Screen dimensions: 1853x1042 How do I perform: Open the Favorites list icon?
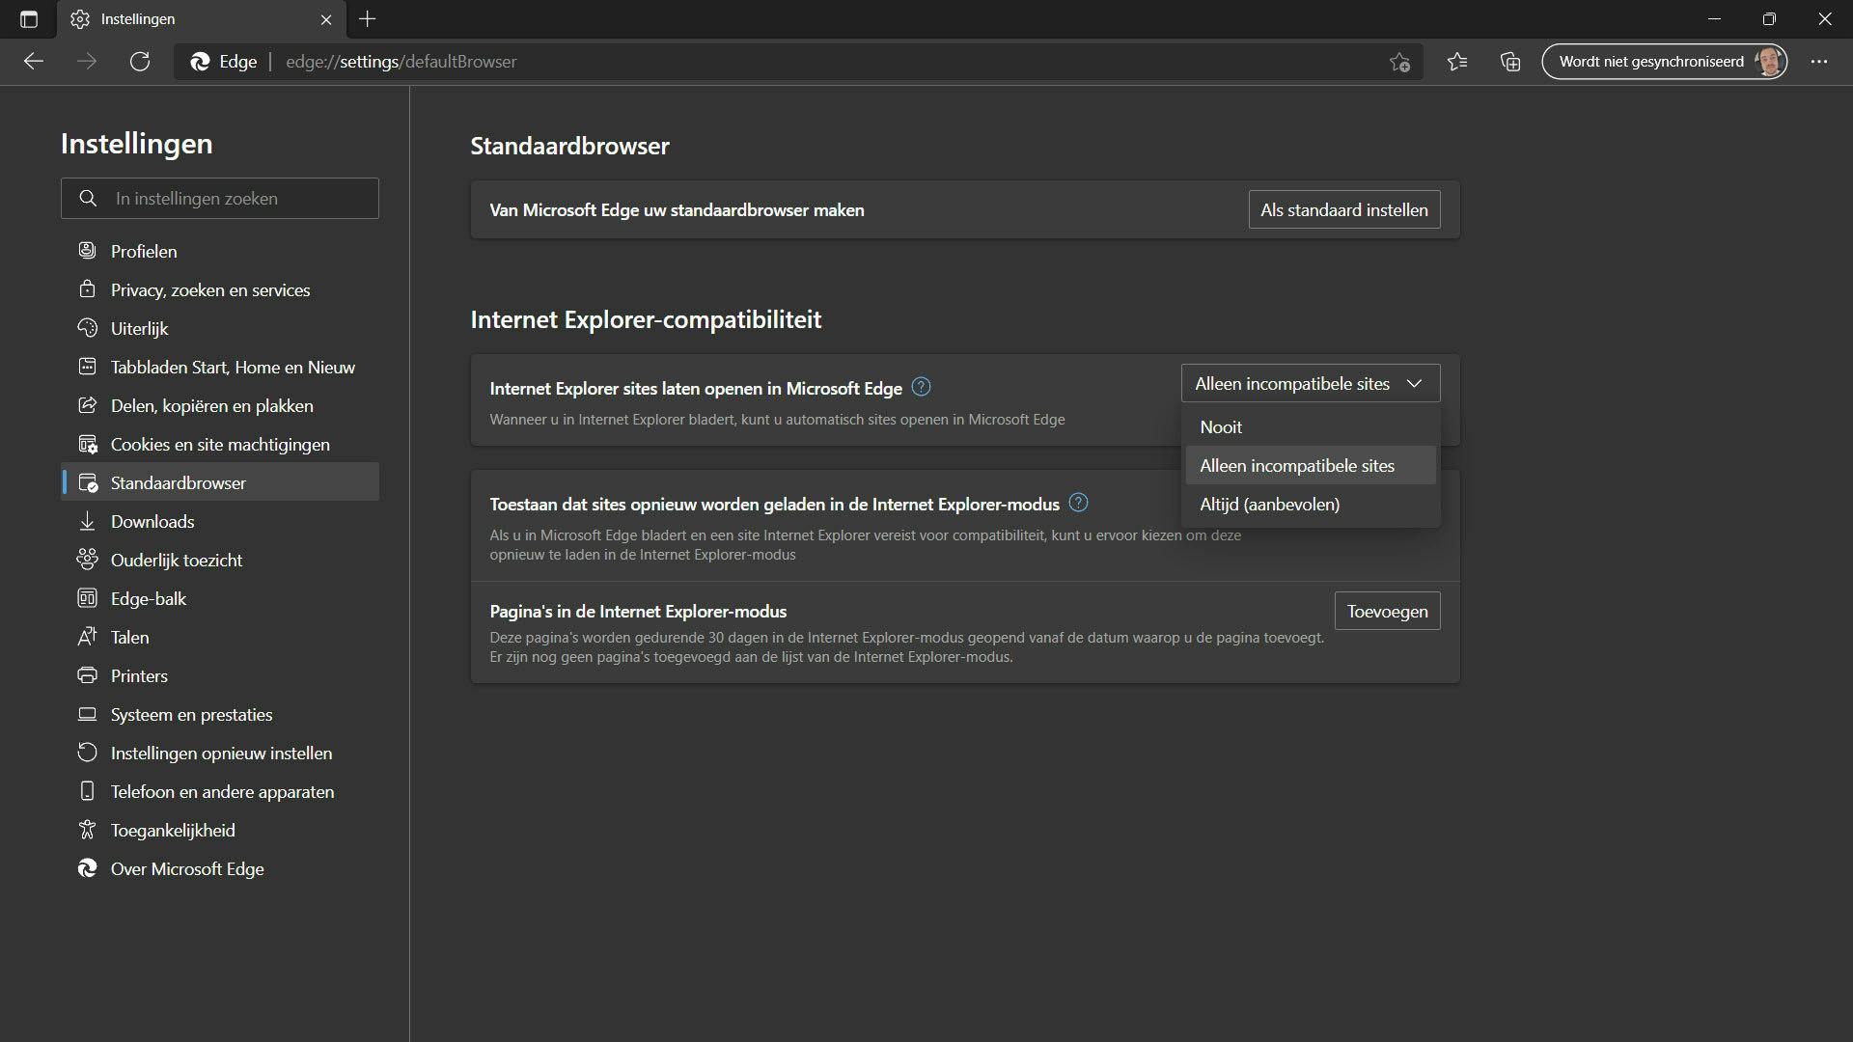[x=1457, y=62]
